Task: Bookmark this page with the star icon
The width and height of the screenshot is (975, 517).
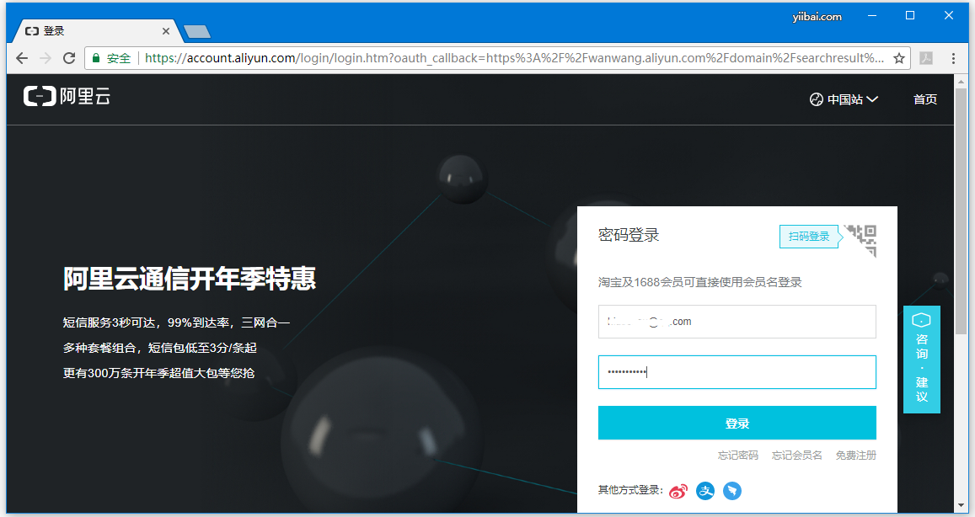Action: [x=899, y=58]
